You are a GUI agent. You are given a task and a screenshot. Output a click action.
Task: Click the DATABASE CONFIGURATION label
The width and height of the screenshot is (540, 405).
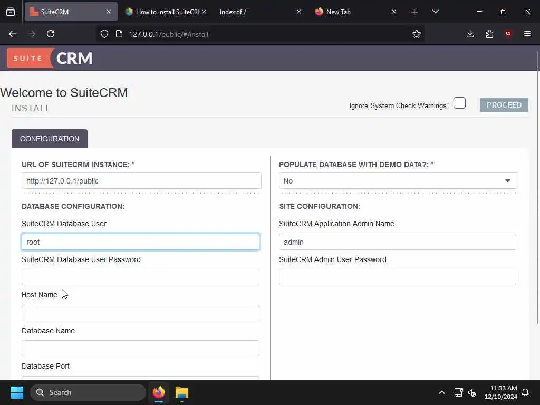point(73,206)
